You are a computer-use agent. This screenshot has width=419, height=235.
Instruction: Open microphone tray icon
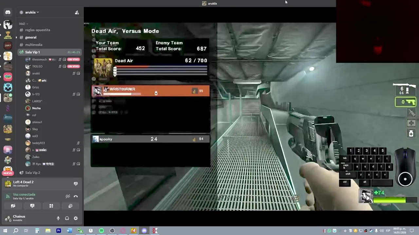(x=376, y=231)
